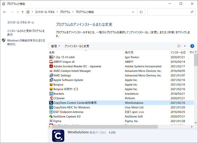This screenshot has width=198, height=143.
Task: Click the Bonjour package icon
Action: coord(51,85)
